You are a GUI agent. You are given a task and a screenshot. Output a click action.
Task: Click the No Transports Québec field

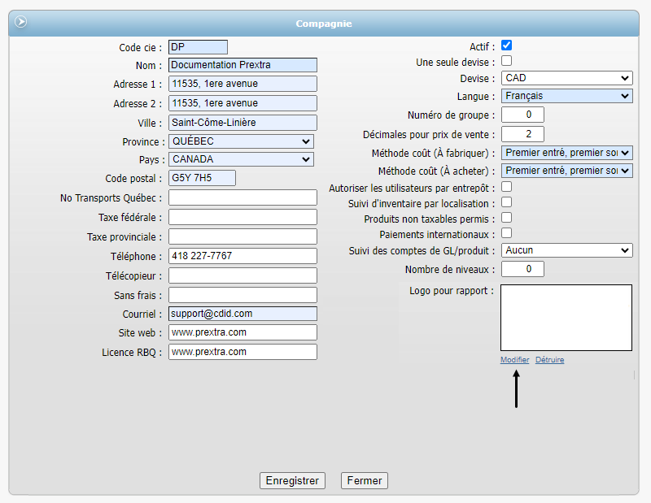[242, 197]
